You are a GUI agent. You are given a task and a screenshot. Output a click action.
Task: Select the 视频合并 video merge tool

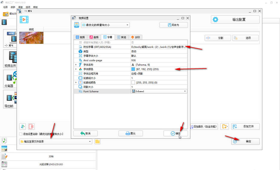[10, 59]
